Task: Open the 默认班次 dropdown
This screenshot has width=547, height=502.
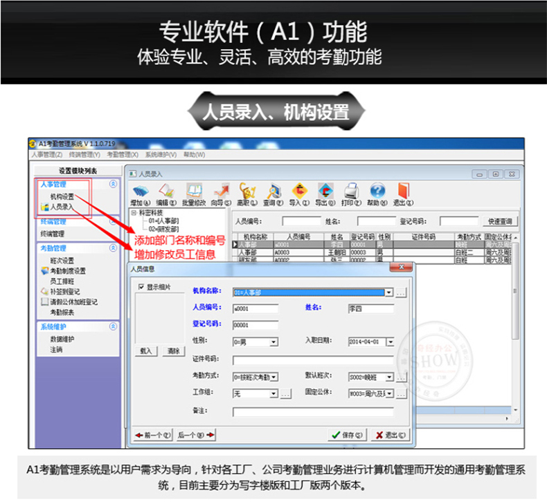Action: (x=389, y=377)
